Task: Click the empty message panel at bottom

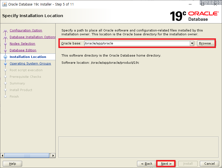Action: pyautogui.click(x=138, y=147)
